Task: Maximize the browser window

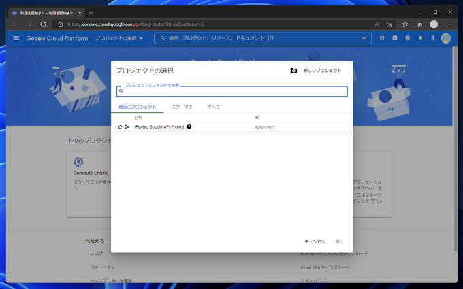Action: click(x=435, y=12)
